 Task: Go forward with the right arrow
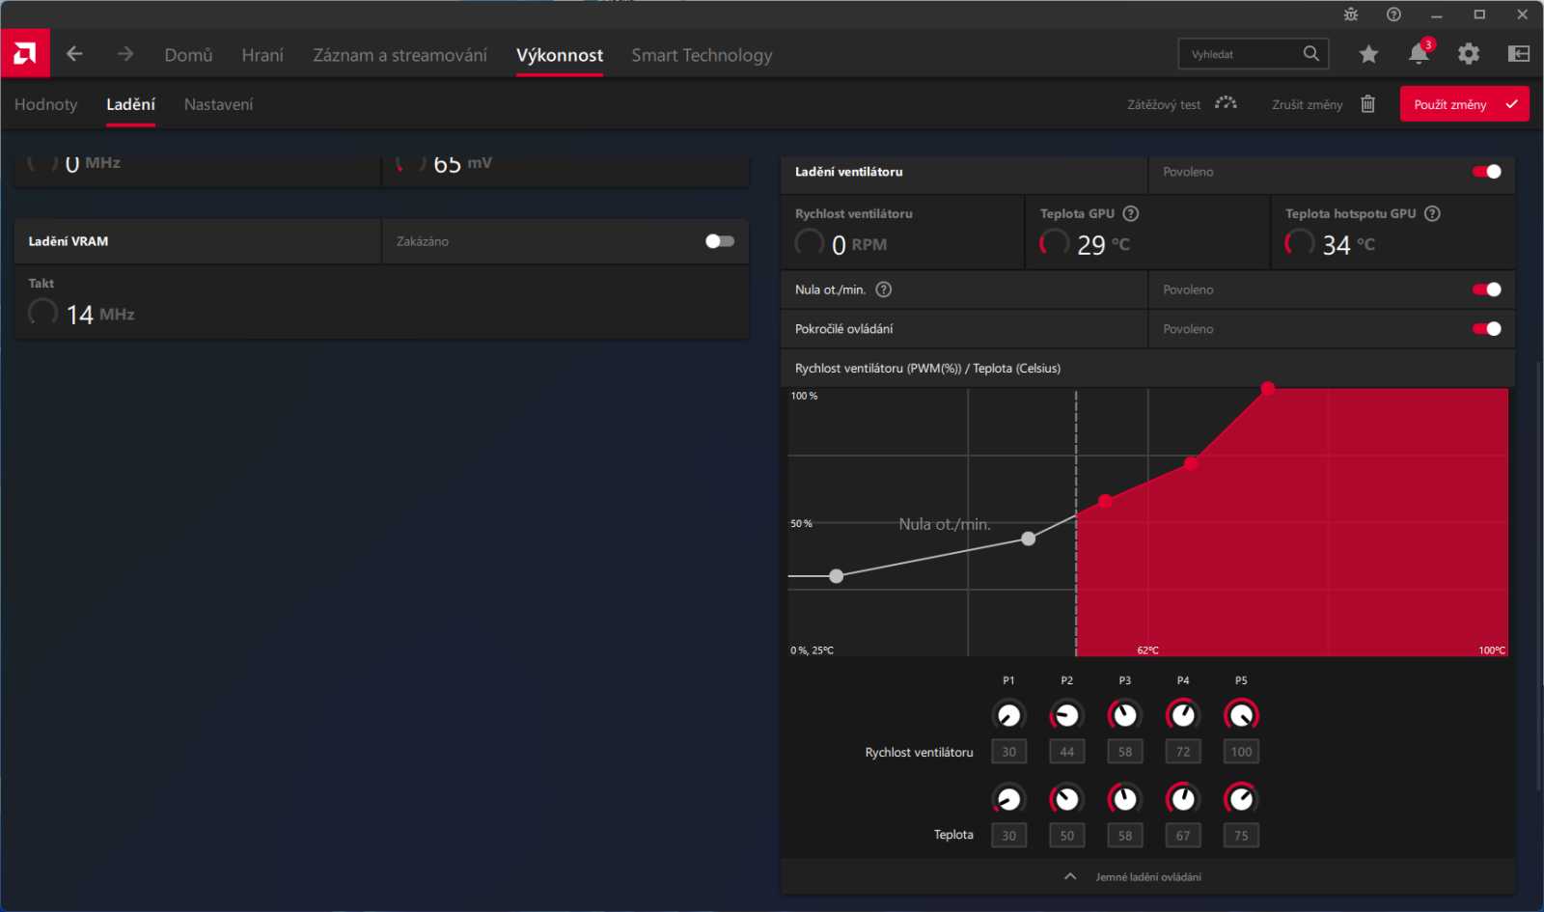pos(125,54)
